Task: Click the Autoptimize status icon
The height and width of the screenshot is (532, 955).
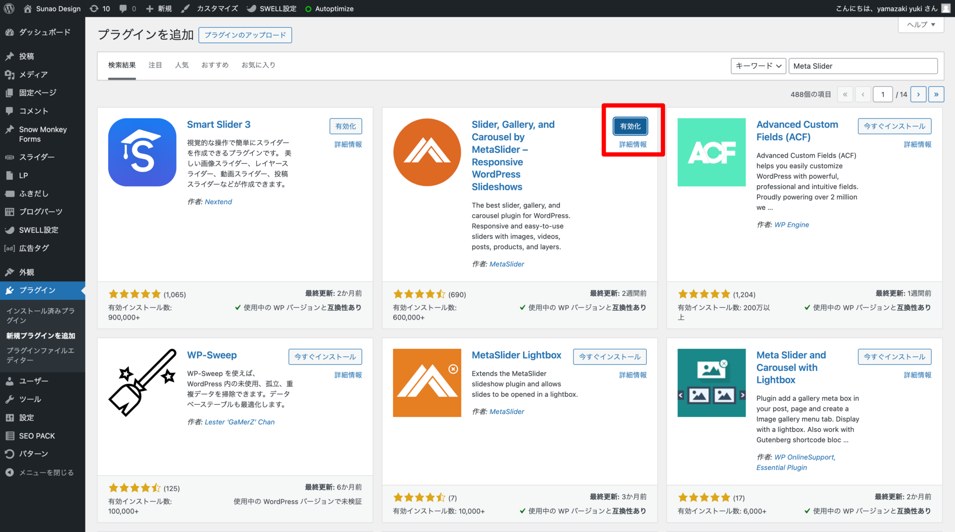Action: click(x=308, y=8)
